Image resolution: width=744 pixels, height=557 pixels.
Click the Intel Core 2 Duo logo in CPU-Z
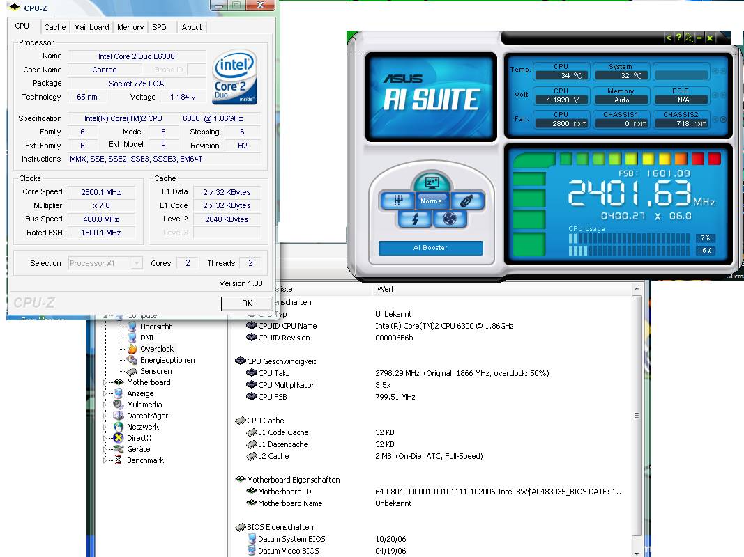point(234,77)
